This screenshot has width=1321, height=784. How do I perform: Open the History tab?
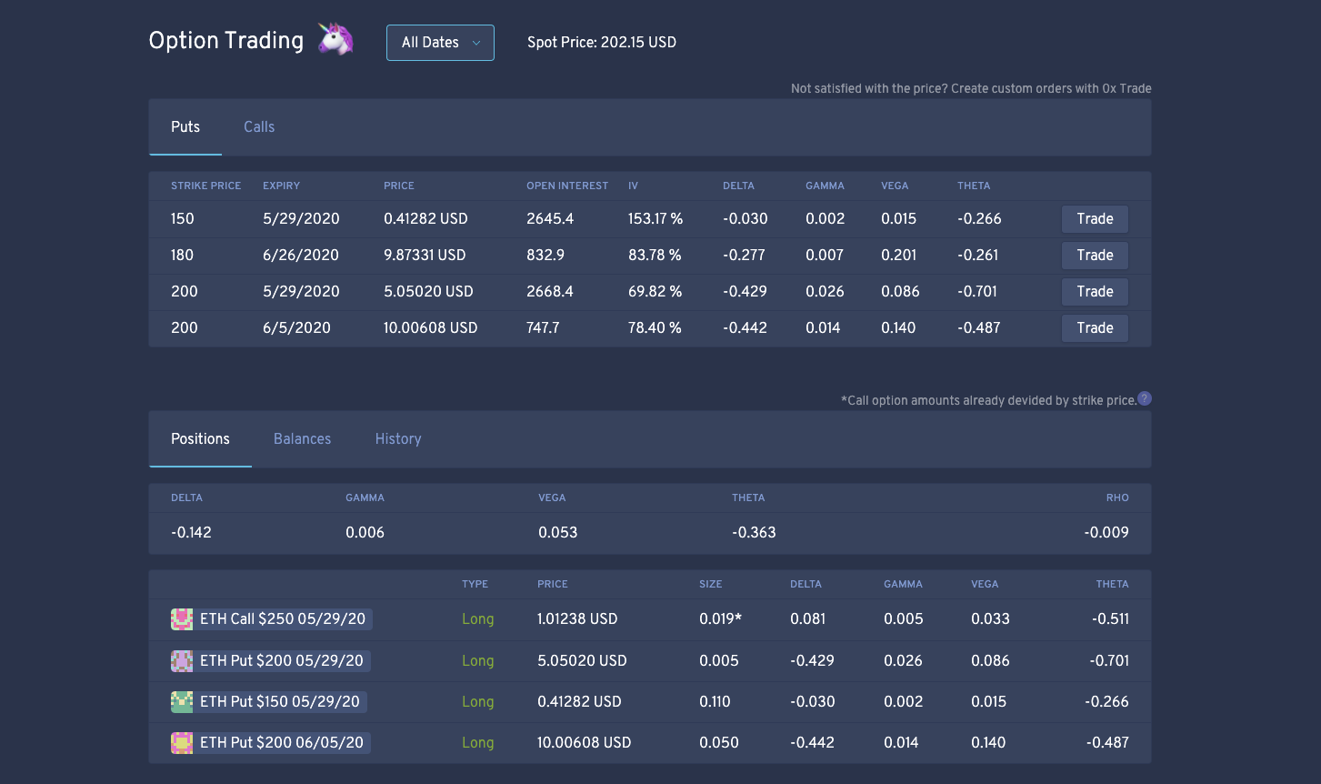point(398,439)
